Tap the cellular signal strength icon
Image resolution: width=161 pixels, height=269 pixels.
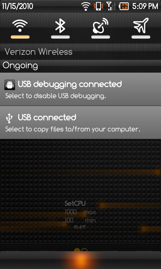111,6
